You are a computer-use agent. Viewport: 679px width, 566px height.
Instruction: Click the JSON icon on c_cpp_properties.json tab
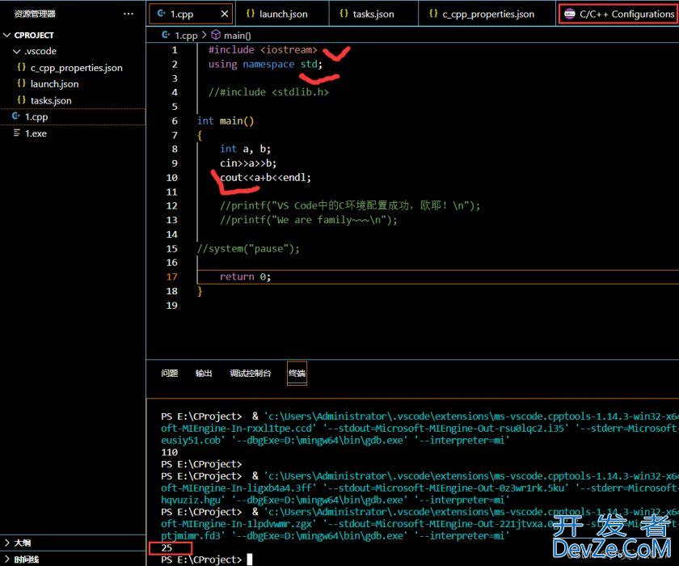[x=433, y=14]
